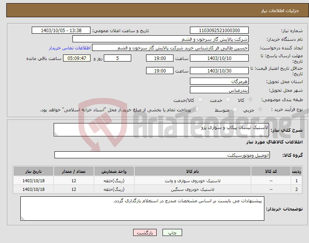309x243 pixels.
Task: Click the بازگشت (back) button
Action: [x=145, y=232]
